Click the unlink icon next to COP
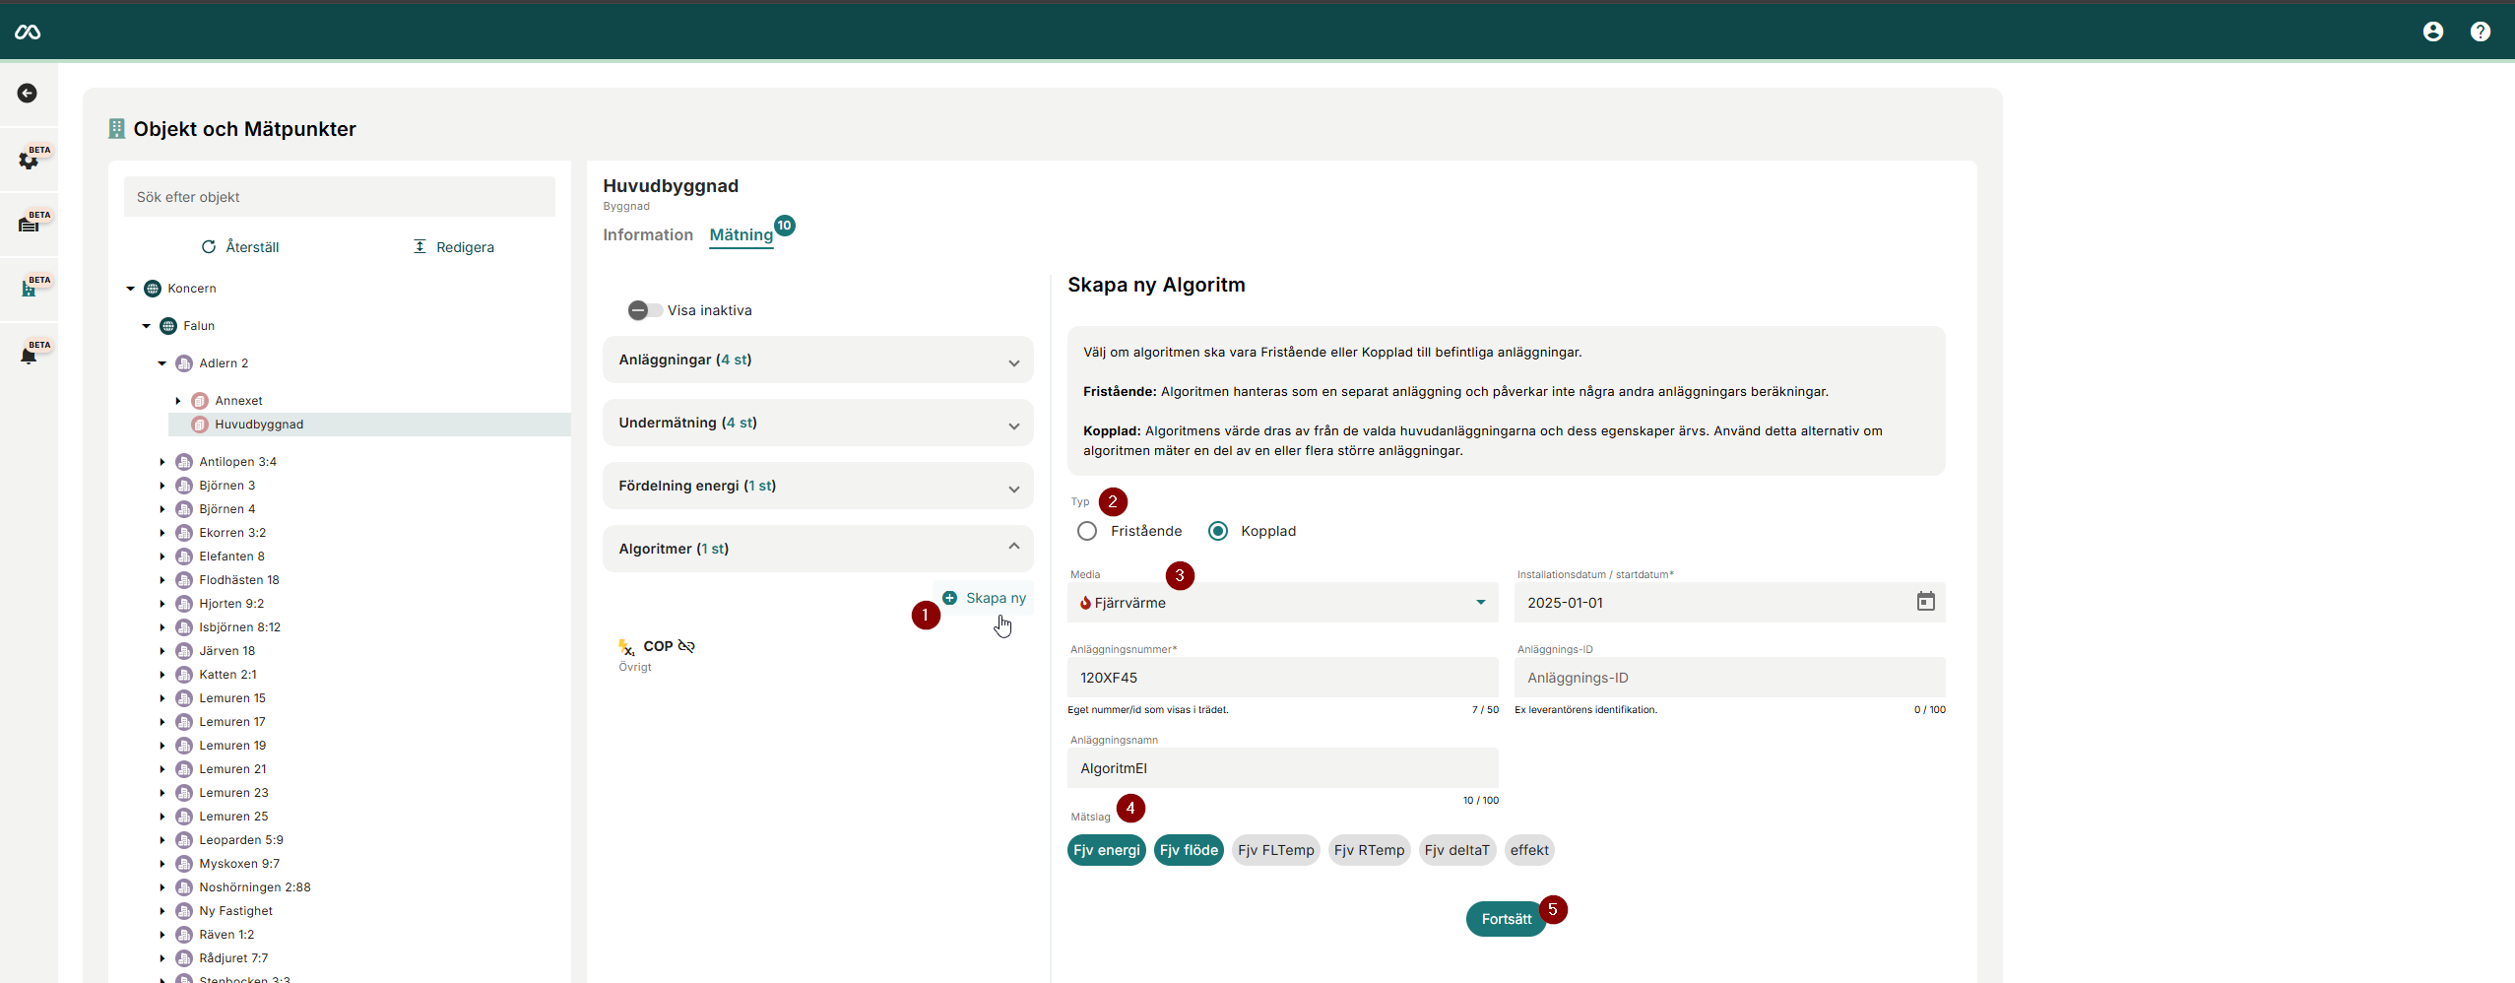 pos(686,646)
